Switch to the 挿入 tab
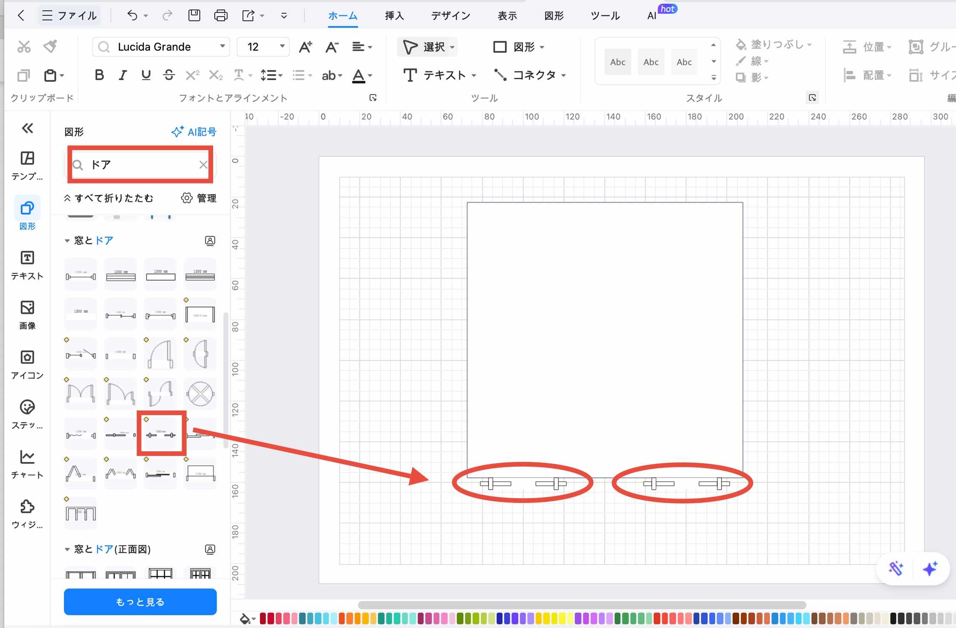 [x=394, y=16]
